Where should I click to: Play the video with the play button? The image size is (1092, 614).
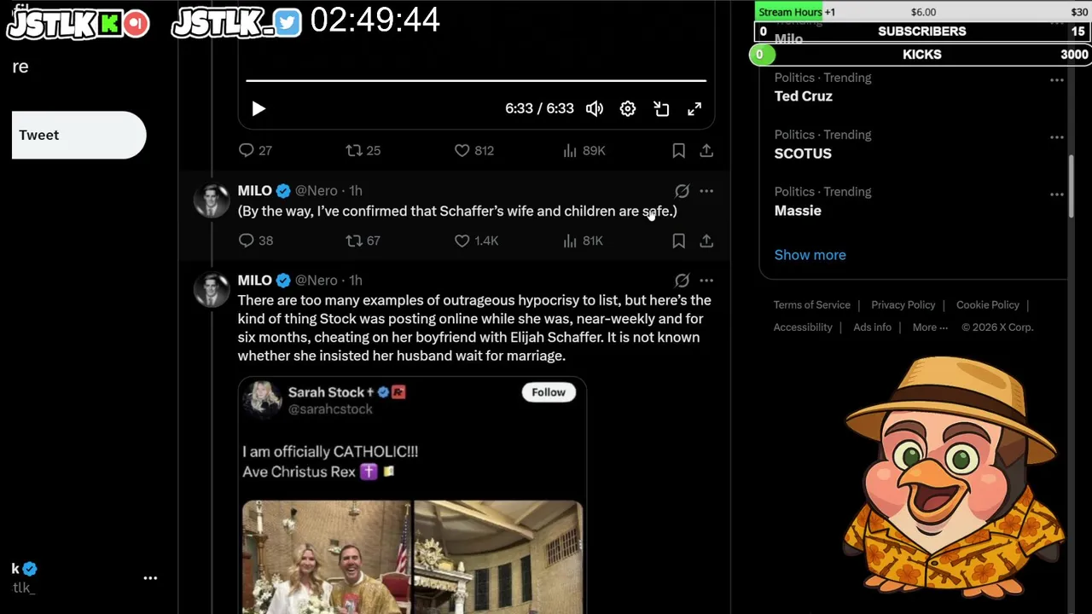(x=258, y=109)
